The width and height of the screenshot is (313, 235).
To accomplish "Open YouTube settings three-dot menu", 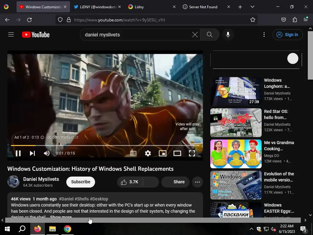I will [x=264, y=35].
